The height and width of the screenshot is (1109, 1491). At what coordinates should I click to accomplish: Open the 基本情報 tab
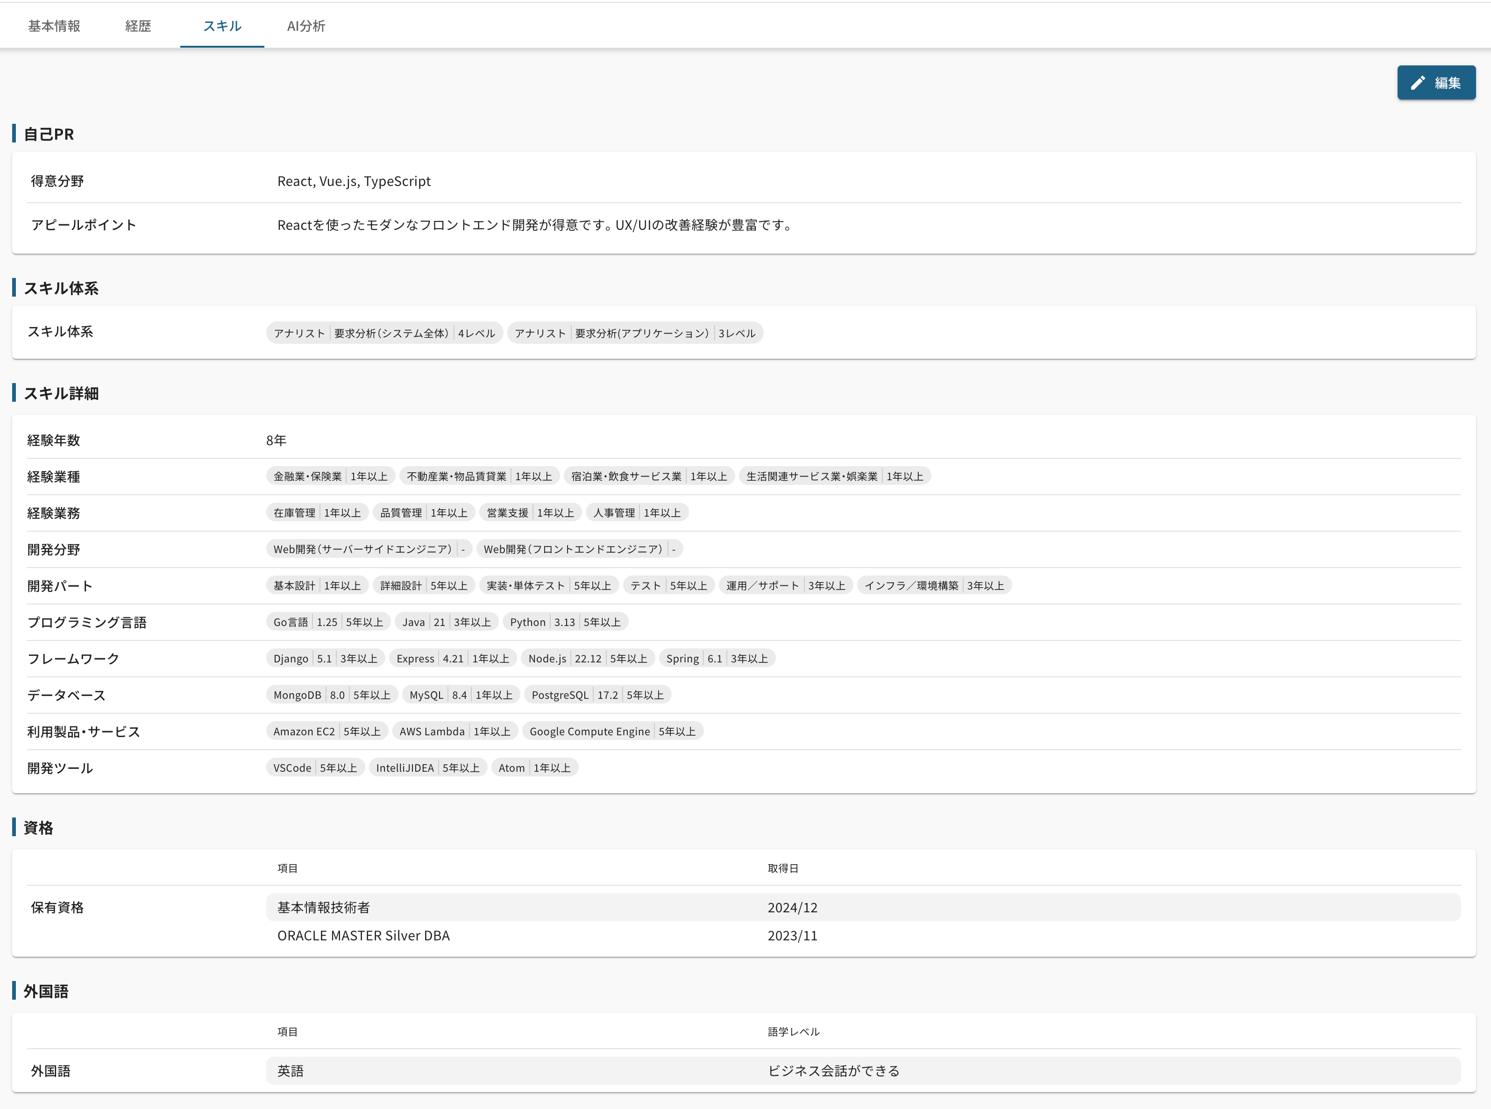(54, 26)
